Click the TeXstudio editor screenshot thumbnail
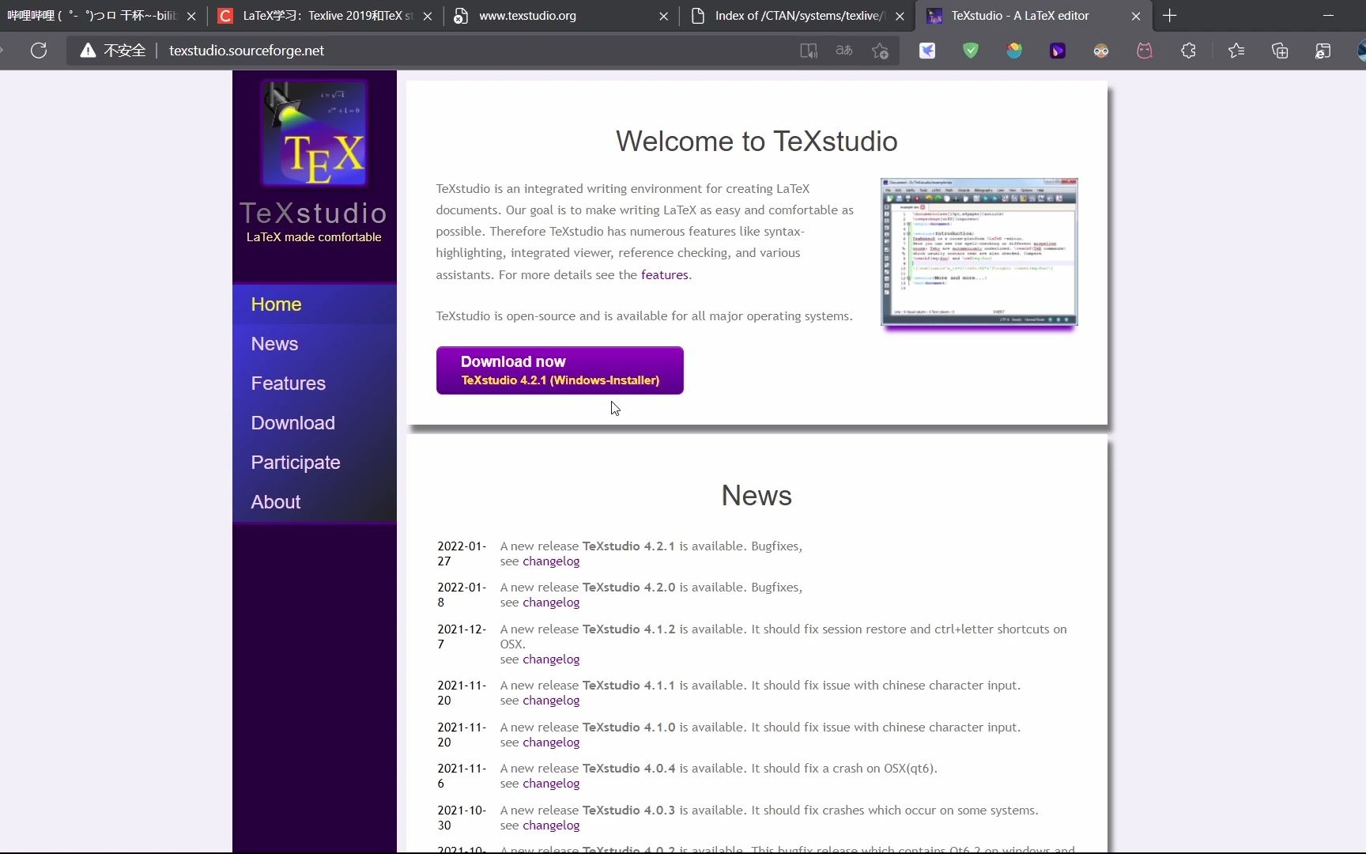The height and width of the screenshot is (854, 1366). pos(979,251)
